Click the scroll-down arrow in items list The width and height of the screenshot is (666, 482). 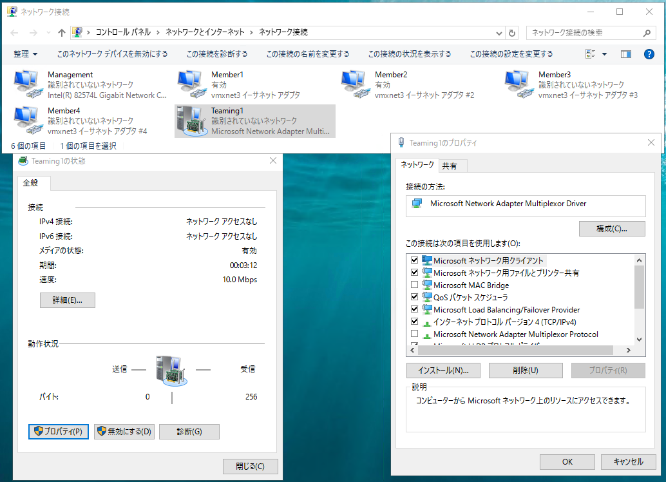(639, 340)
